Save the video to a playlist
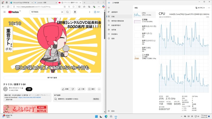The image size is (212, 119). point(92,89)
